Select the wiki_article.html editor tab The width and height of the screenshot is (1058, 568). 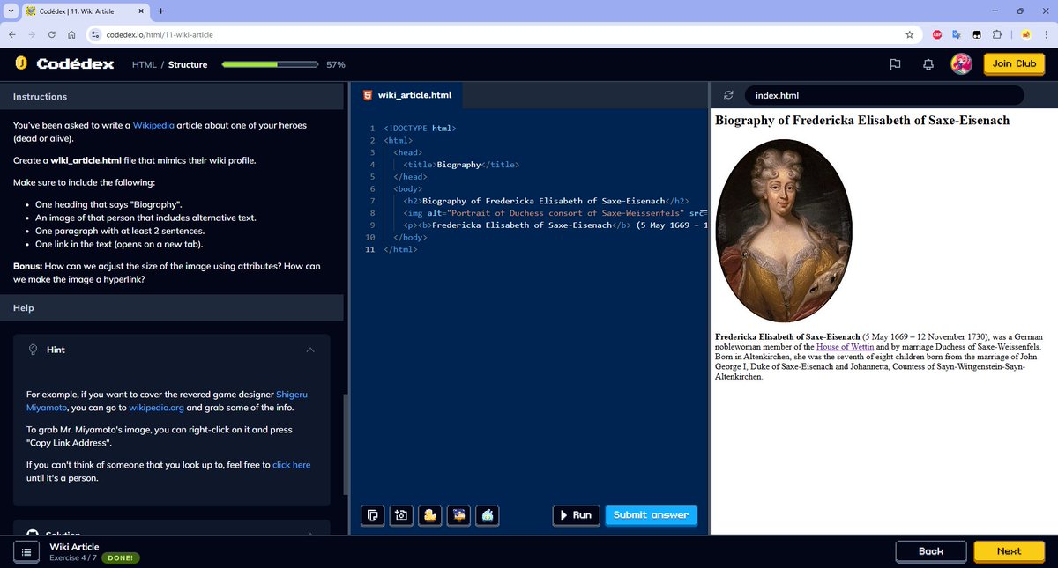[x=406, y=95]
